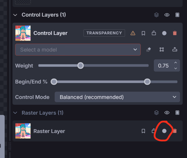Collapse the Control Layers section
The image size is (187, 158).
(x=15, y=15)
